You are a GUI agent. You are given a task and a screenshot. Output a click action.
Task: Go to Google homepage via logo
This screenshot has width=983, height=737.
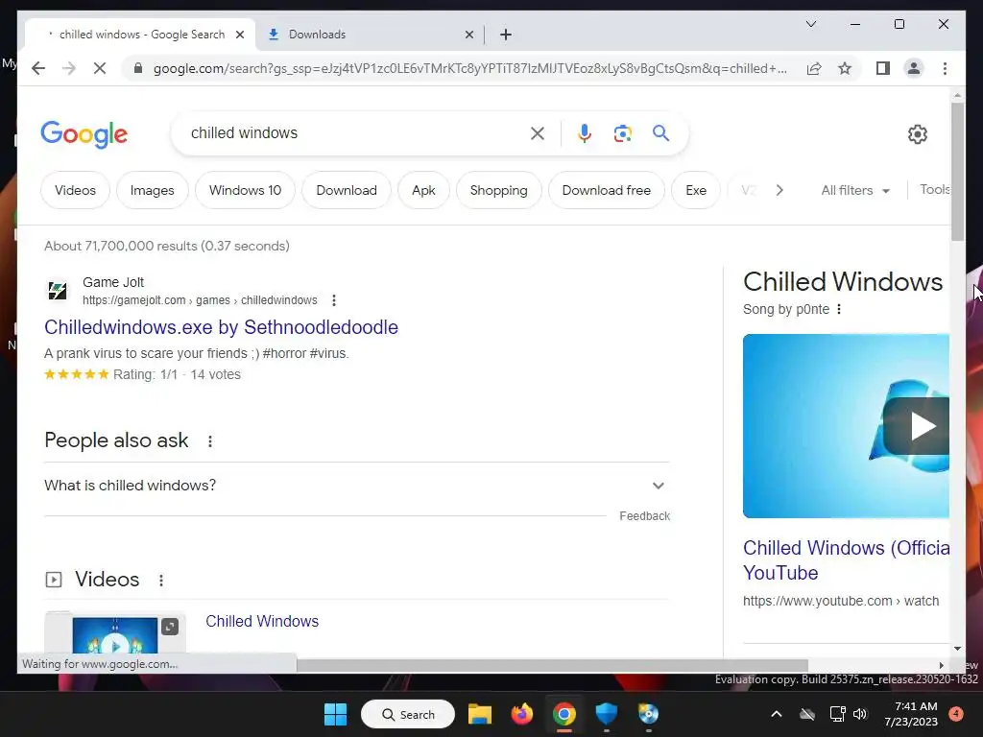(84, 133)
